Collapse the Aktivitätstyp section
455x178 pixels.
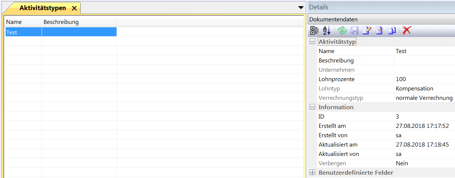pyautogui.click(x=312, y=42)
